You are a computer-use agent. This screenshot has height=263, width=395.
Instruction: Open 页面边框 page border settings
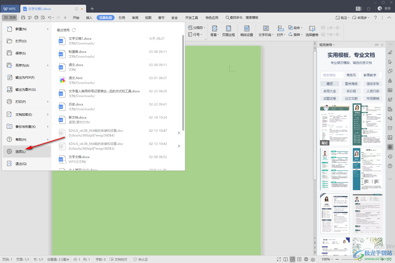coord(229,31)
